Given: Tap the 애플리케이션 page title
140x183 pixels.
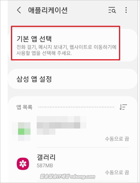Looking at the screenshot, I should pyautogui.click(x=48, y=10).
